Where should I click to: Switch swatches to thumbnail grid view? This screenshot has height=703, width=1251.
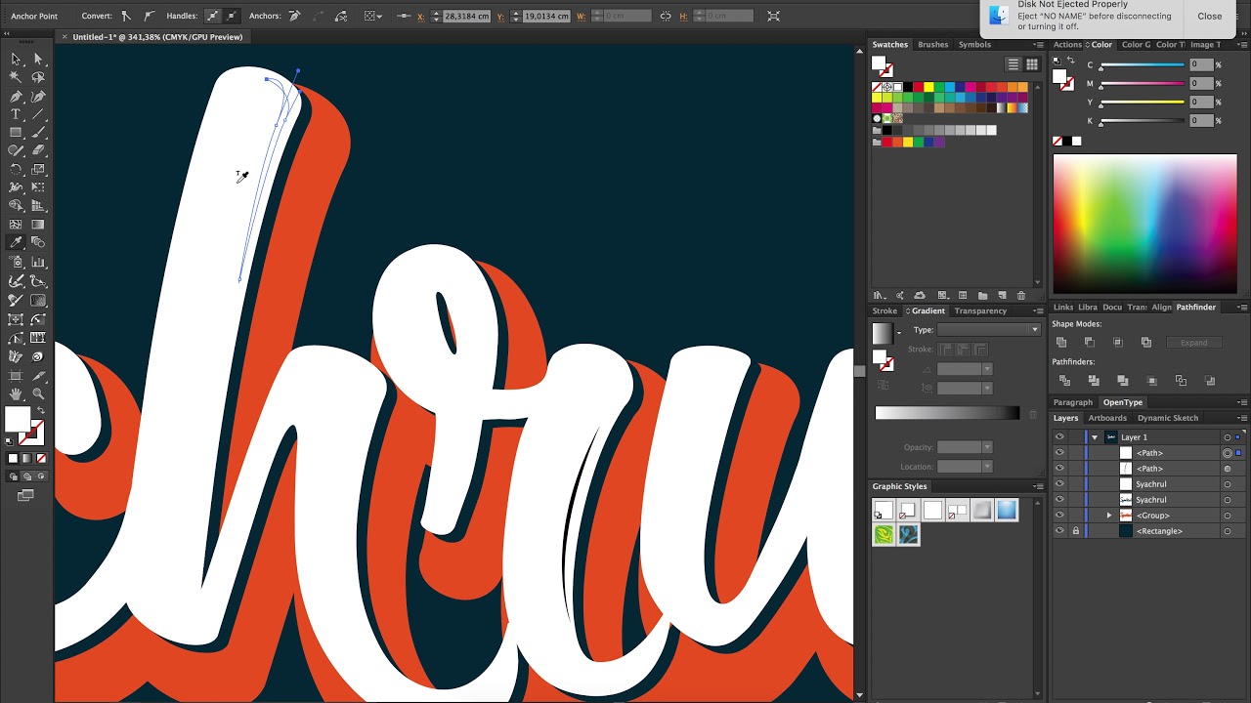click(x=1031, y=64)
